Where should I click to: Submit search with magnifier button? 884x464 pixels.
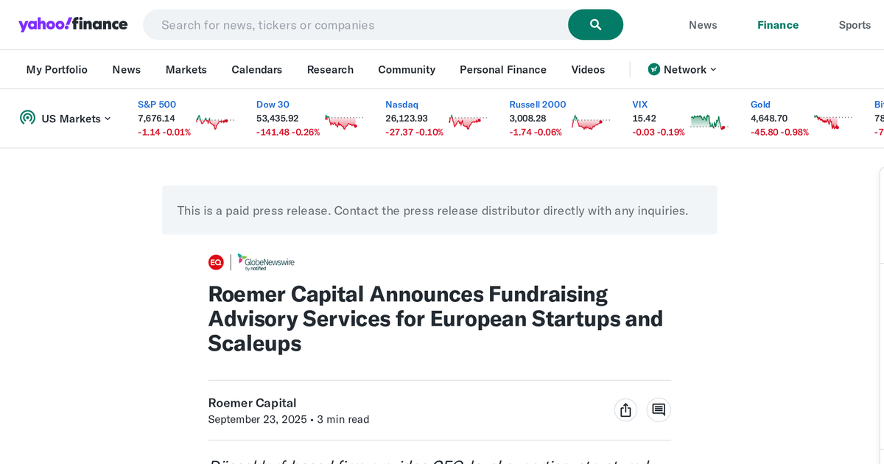(595, 25)
